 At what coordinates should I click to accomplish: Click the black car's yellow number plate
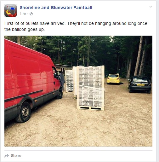click(141, 85)
